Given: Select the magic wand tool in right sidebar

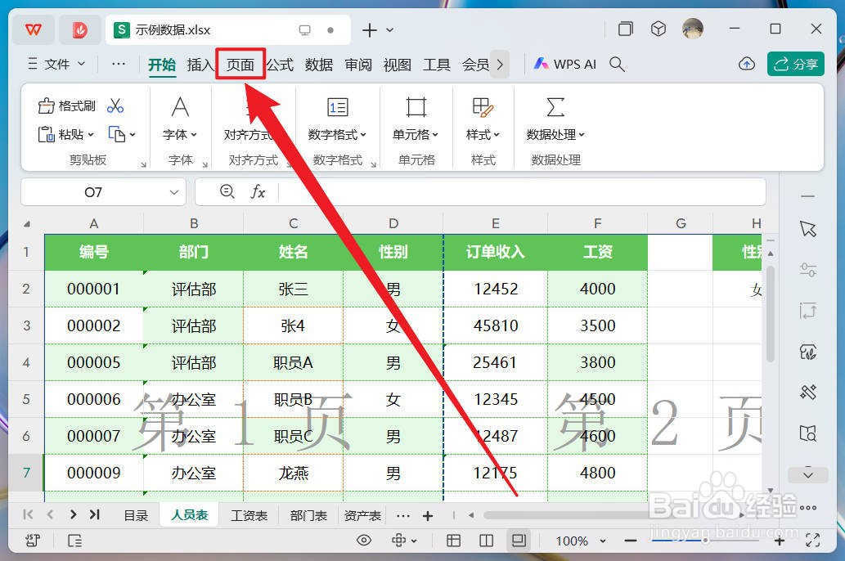Looking at the screenshot, I should pyautogui.click(x=808, y=393).
